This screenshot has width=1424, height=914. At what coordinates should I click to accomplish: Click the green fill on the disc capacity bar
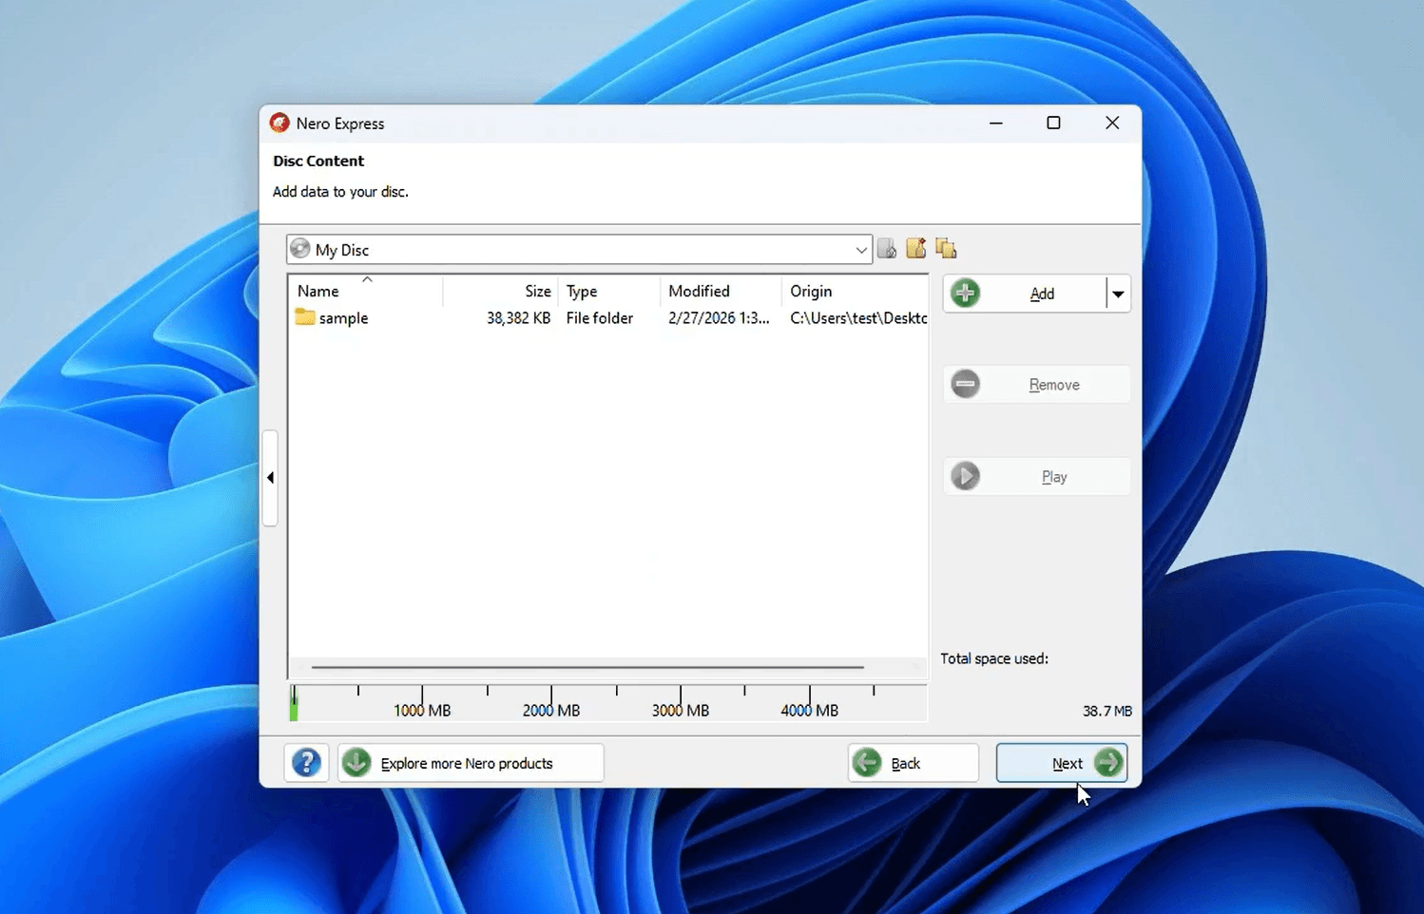click(x=294, y=703)
